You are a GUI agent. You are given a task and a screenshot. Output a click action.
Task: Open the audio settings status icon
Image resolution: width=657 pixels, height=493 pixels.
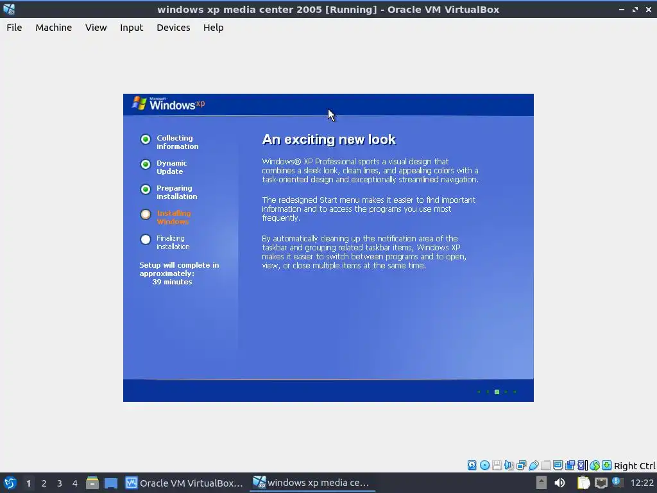509,465
